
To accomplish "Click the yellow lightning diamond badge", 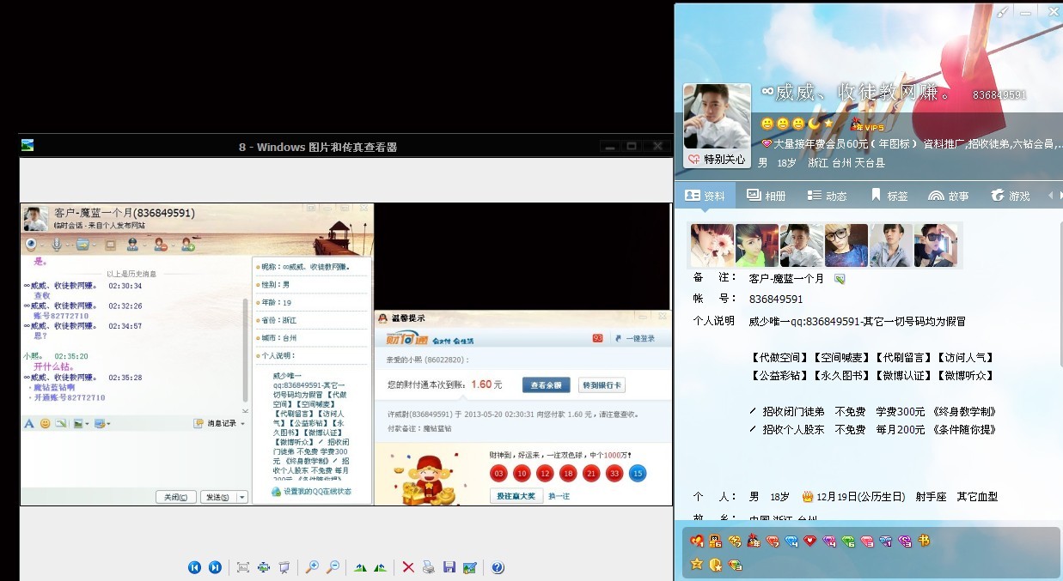I will [x=734, y=541].
